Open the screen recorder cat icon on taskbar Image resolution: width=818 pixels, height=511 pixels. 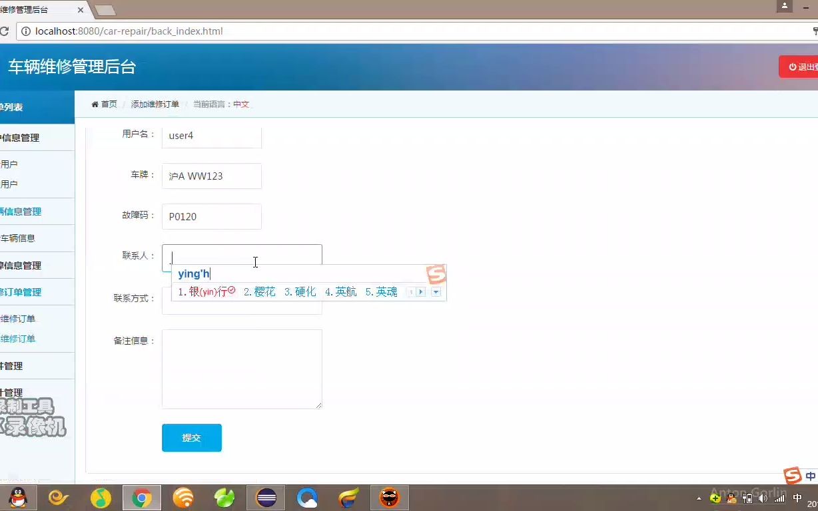click(390, 498)
